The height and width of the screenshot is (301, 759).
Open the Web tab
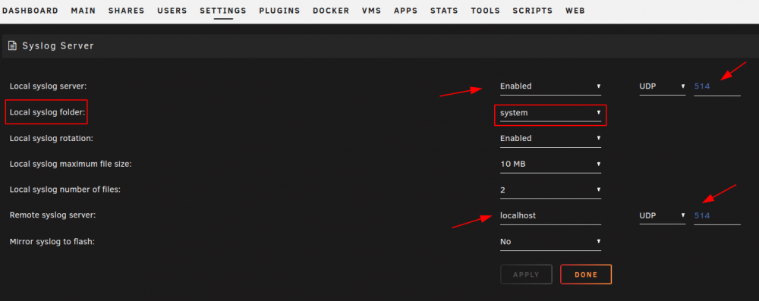click(x=575, y=11)
